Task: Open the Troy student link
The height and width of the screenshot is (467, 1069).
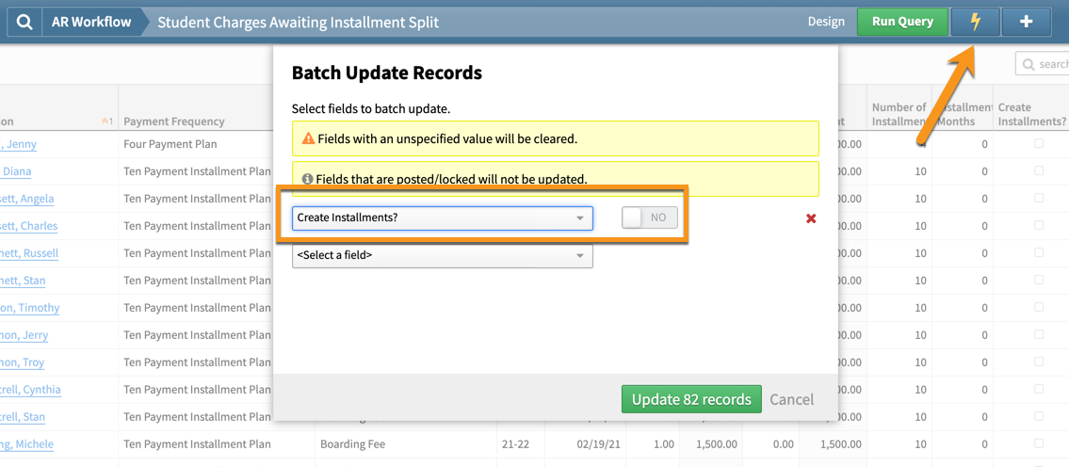Action: [x=23, y=362]
